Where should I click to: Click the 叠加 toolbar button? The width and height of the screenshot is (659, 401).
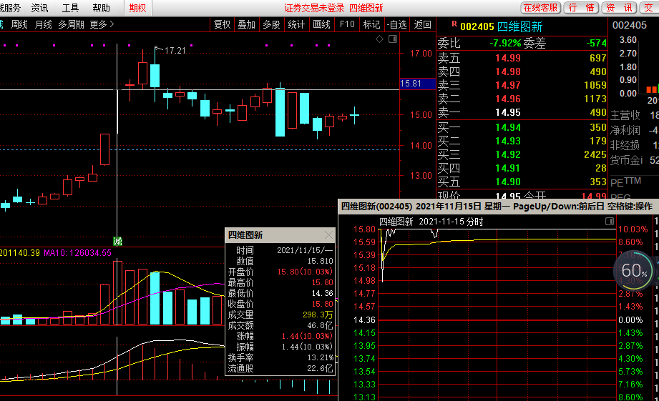click(x=247, y=25)
